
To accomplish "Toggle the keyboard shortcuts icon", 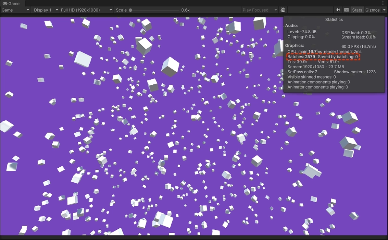I will (x=347, y=10).
